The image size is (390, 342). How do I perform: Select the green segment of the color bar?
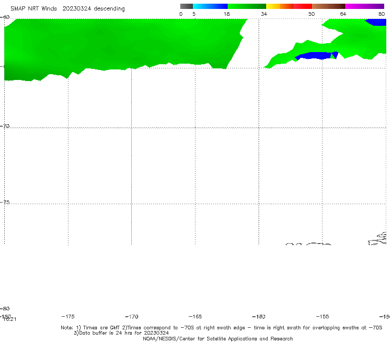pos(247,6)
